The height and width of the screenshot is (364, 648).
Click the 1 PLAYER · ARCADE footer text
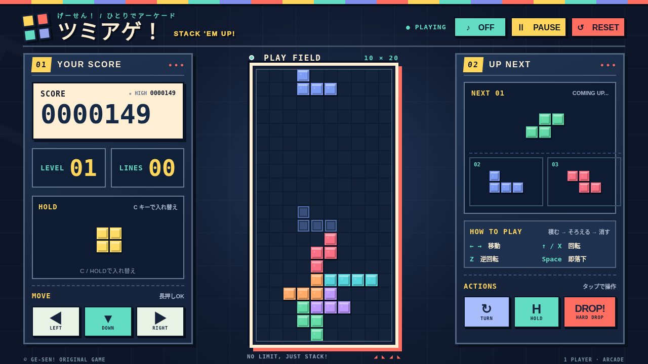tap(594, 359)
